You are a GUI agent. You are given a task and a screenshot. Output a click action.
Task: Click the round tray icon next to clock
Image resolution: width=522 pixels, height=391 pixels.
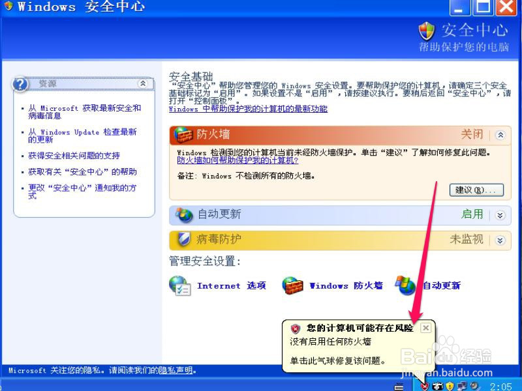point(474,386)
